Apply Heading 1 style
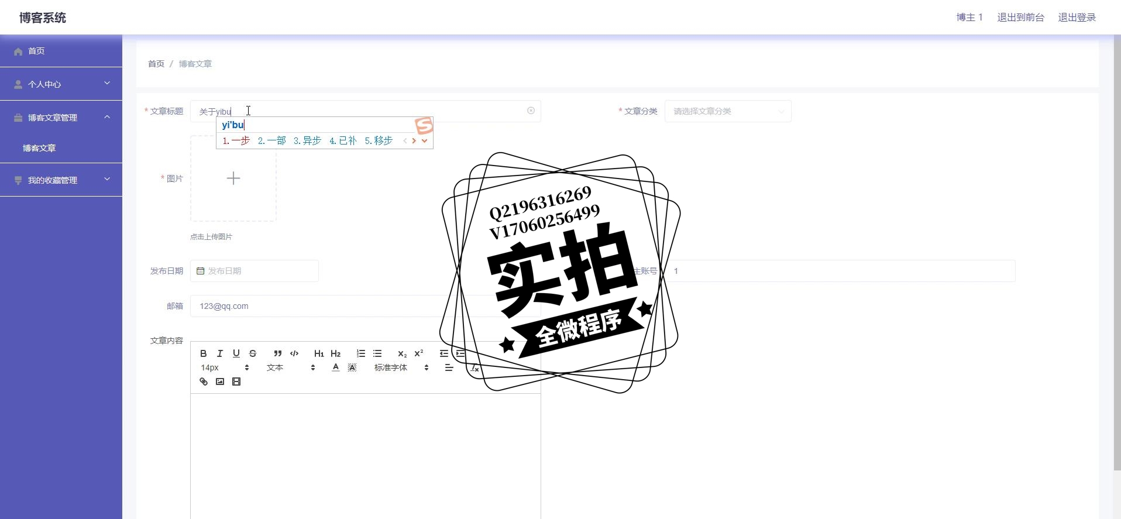Screen dimensions: 1121x519 click(x=319, y=353)
